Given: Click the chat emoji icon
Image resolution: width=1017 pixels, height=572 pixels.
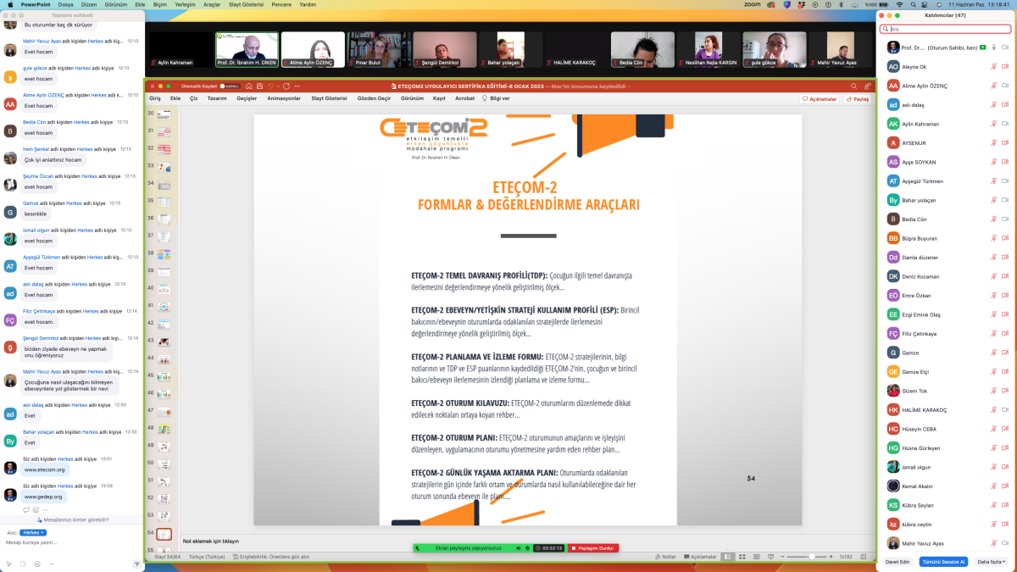Looking at the screenshot, I should [37, 564].
